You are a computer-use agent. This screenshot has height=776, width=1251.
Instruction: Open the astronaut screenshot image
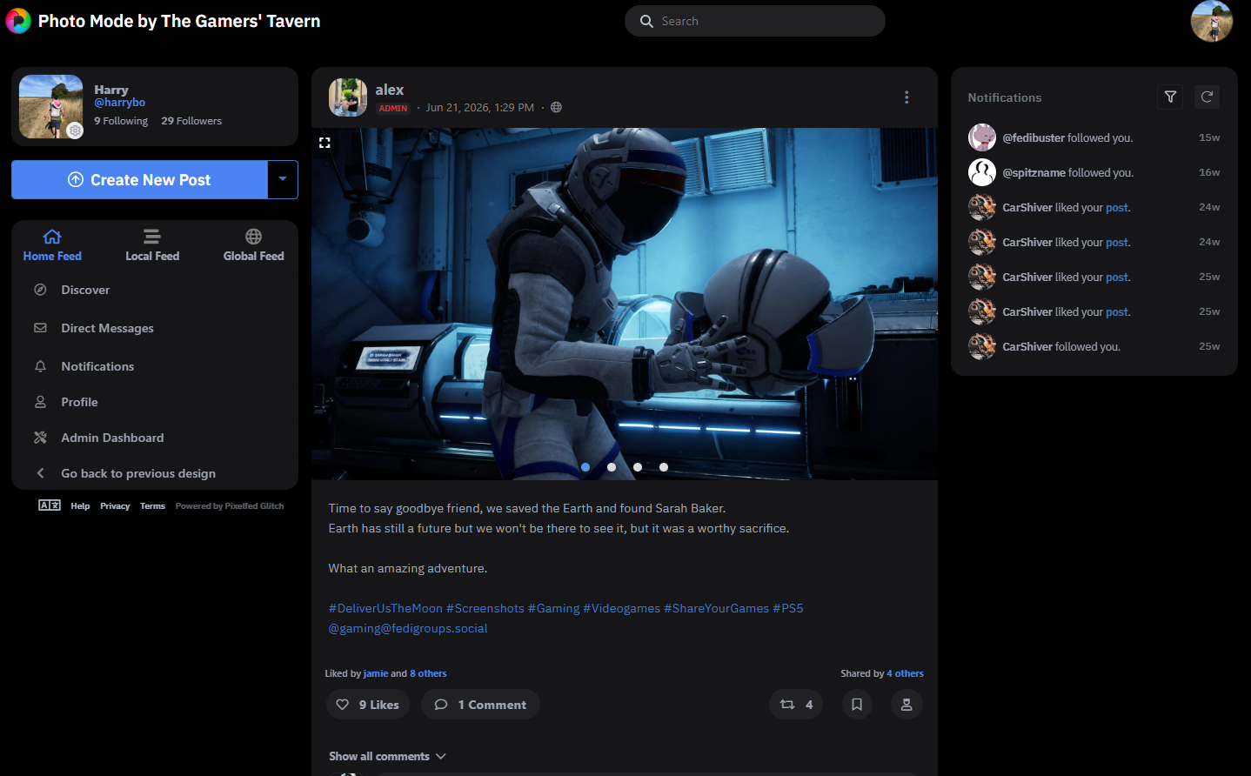coord(625,304)
